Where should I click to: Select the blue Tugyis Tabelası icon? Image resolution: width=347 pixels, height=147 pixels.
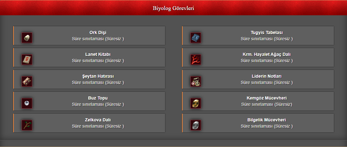tap(196, 38)
